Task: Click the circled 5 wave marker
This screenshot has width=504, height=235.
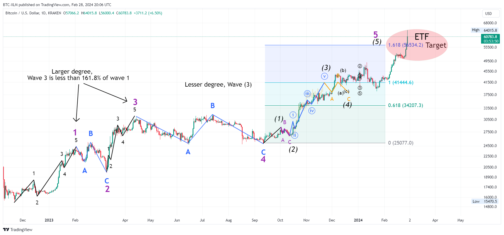Action: (360, 94)
